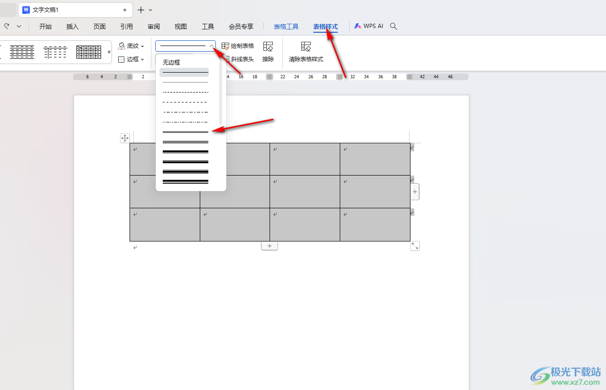The width and height of the screenshot is (606, 390).
Task: Expand the chevron beside the new tab button
Action: (150, 10)
